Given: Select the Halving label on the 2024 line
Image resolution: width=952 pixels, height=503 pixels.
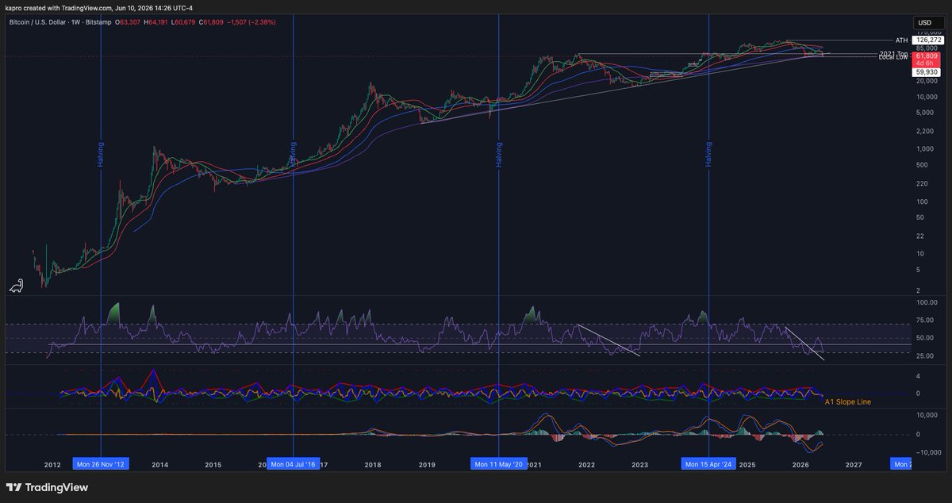Looking at the screenshot, I should click(x=708, y=154).
